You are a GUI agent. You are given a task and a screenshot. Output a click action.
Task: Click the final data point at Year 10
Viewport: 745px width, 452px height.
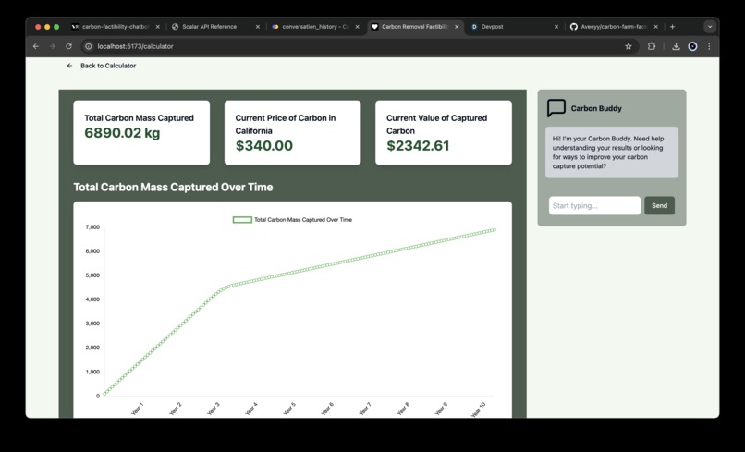(495, 229)
